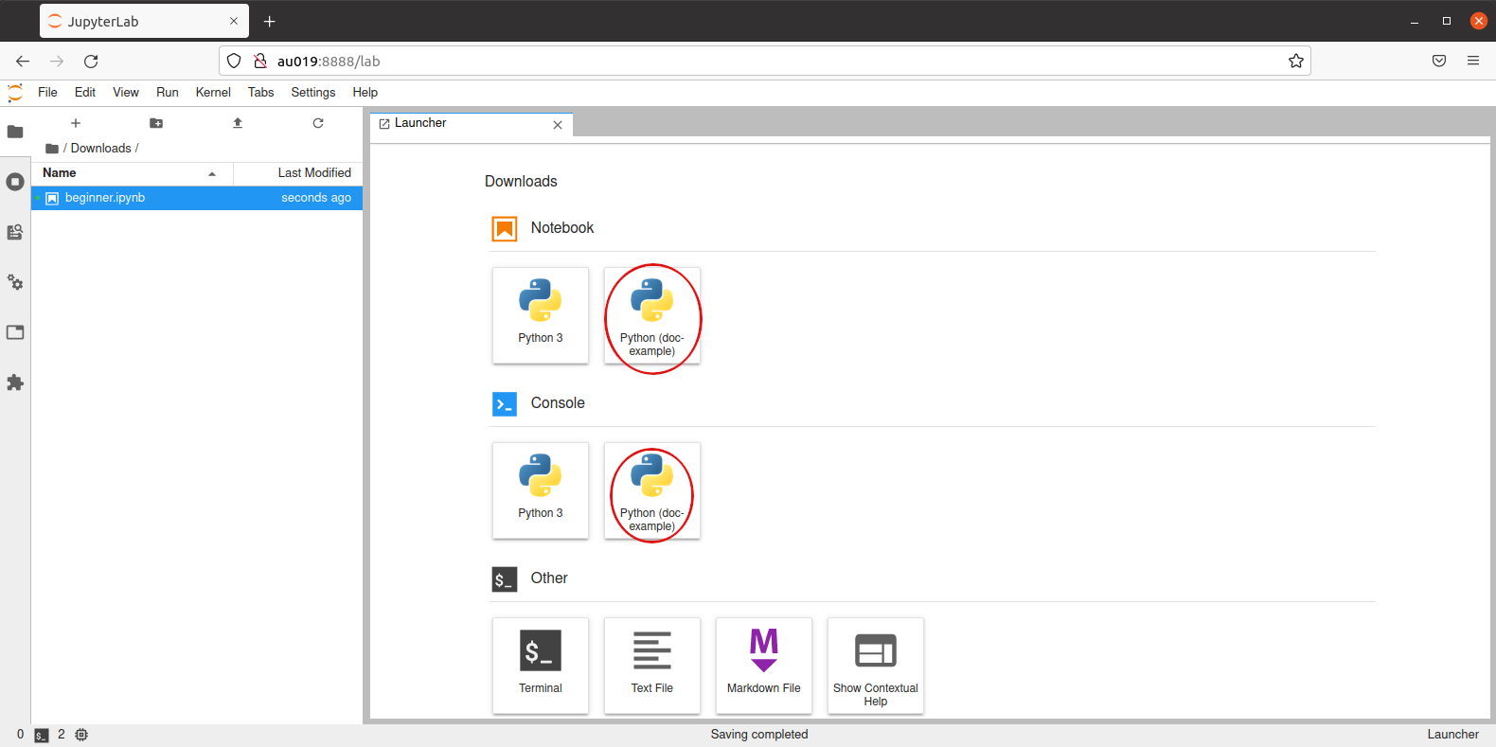Click the terminal count icon in status bar
Viewport: 1496px width, 747px height.
[x=42, y=736]
